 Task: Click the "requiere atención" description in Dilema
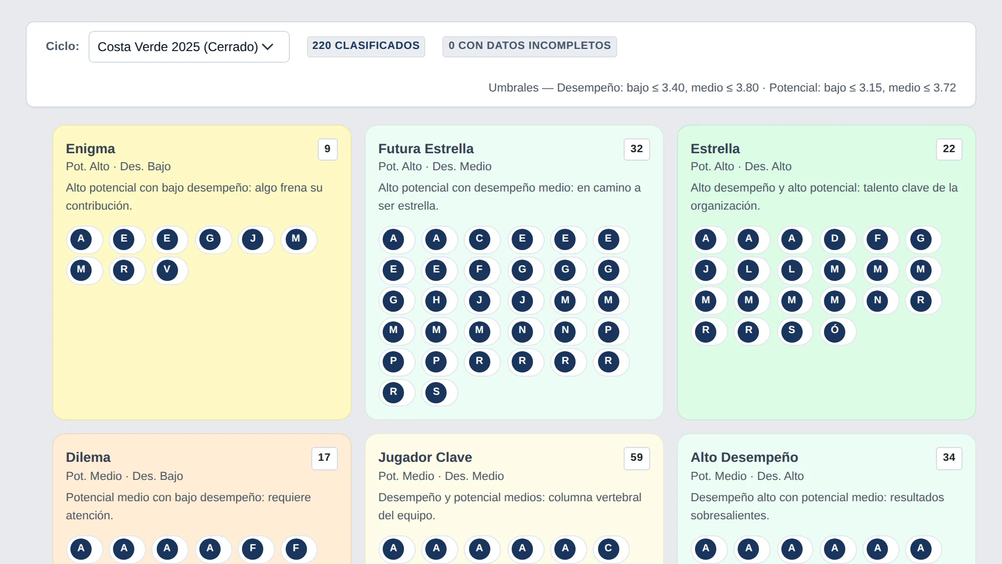pyautogui.click(x=189, y=507)
